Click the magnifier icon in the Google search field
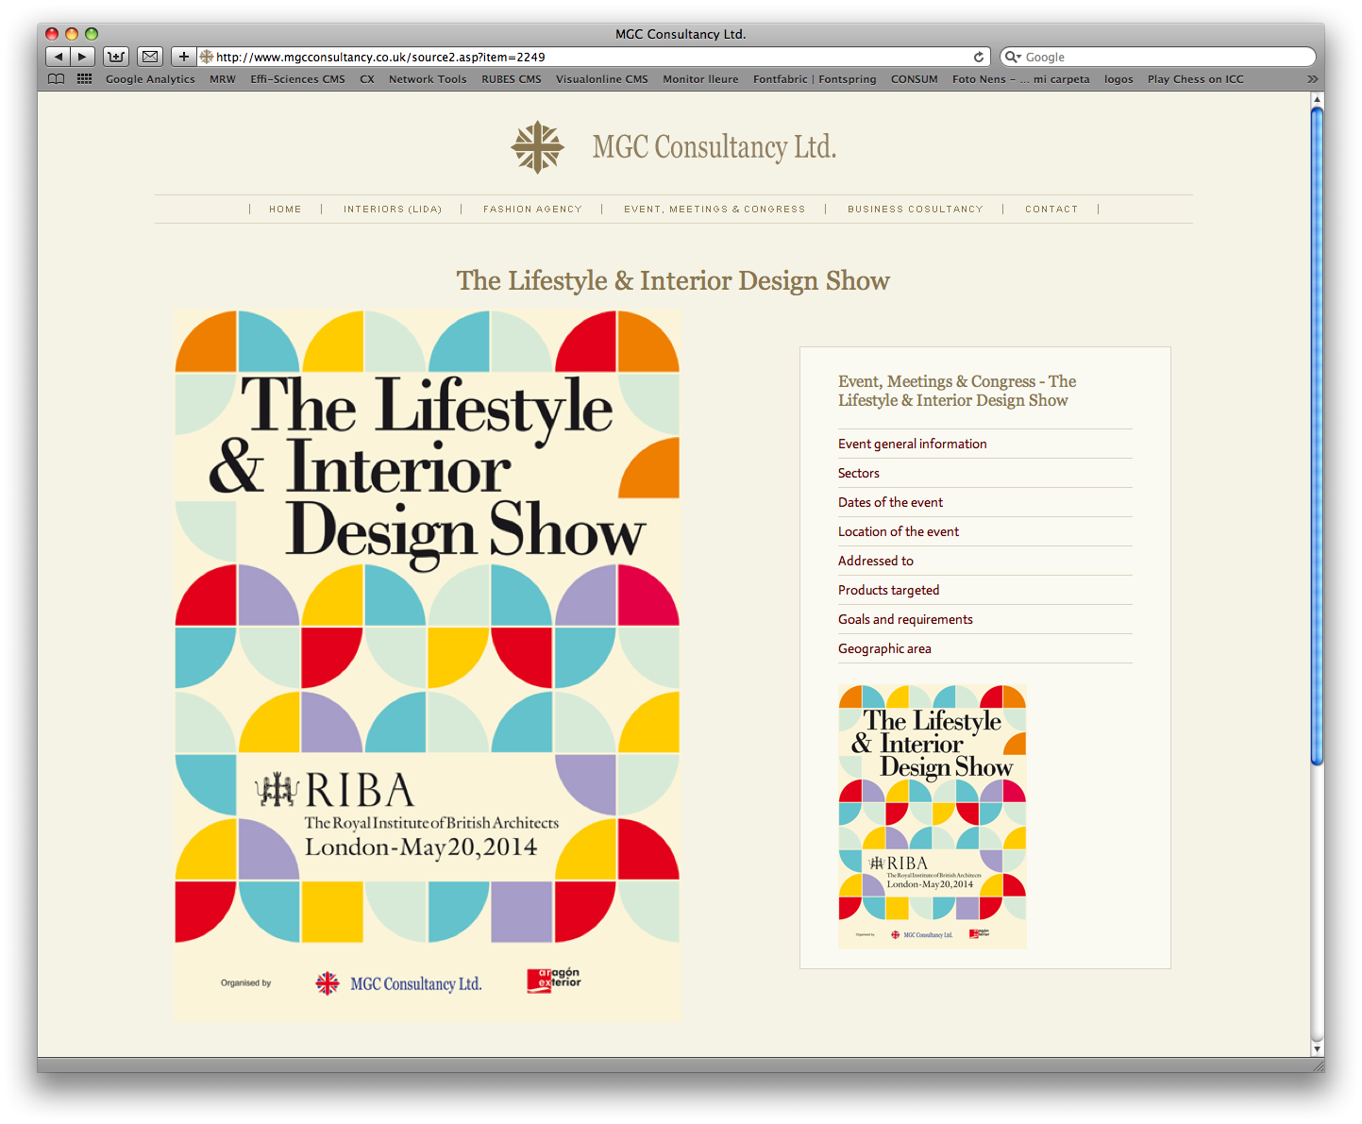1362x1124 pixels. point(1013,57)
